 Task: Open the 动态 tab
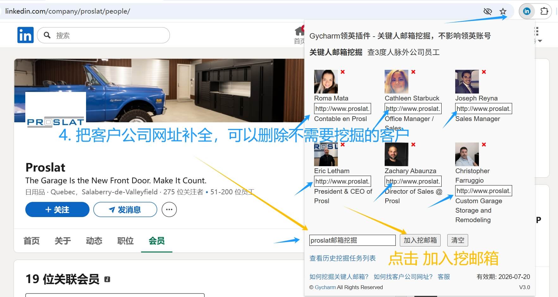[94, 241]
